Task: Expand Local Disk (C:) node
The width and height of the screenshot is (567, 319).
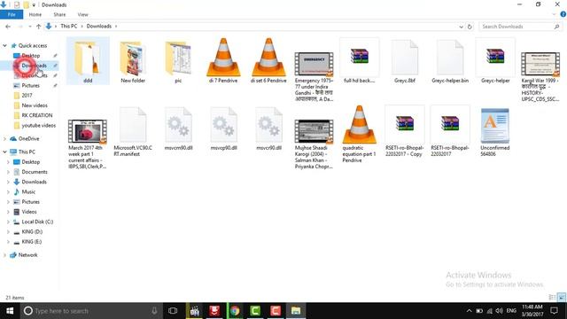Action: 8,222
